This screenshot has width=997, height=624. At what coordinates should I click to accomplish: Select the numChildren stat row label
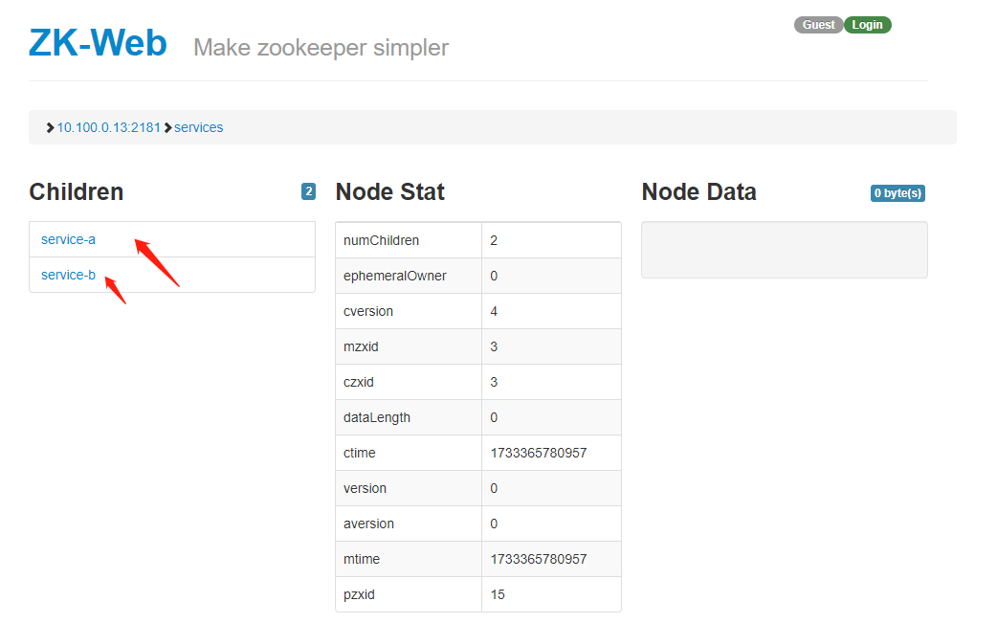coord(381,240)
